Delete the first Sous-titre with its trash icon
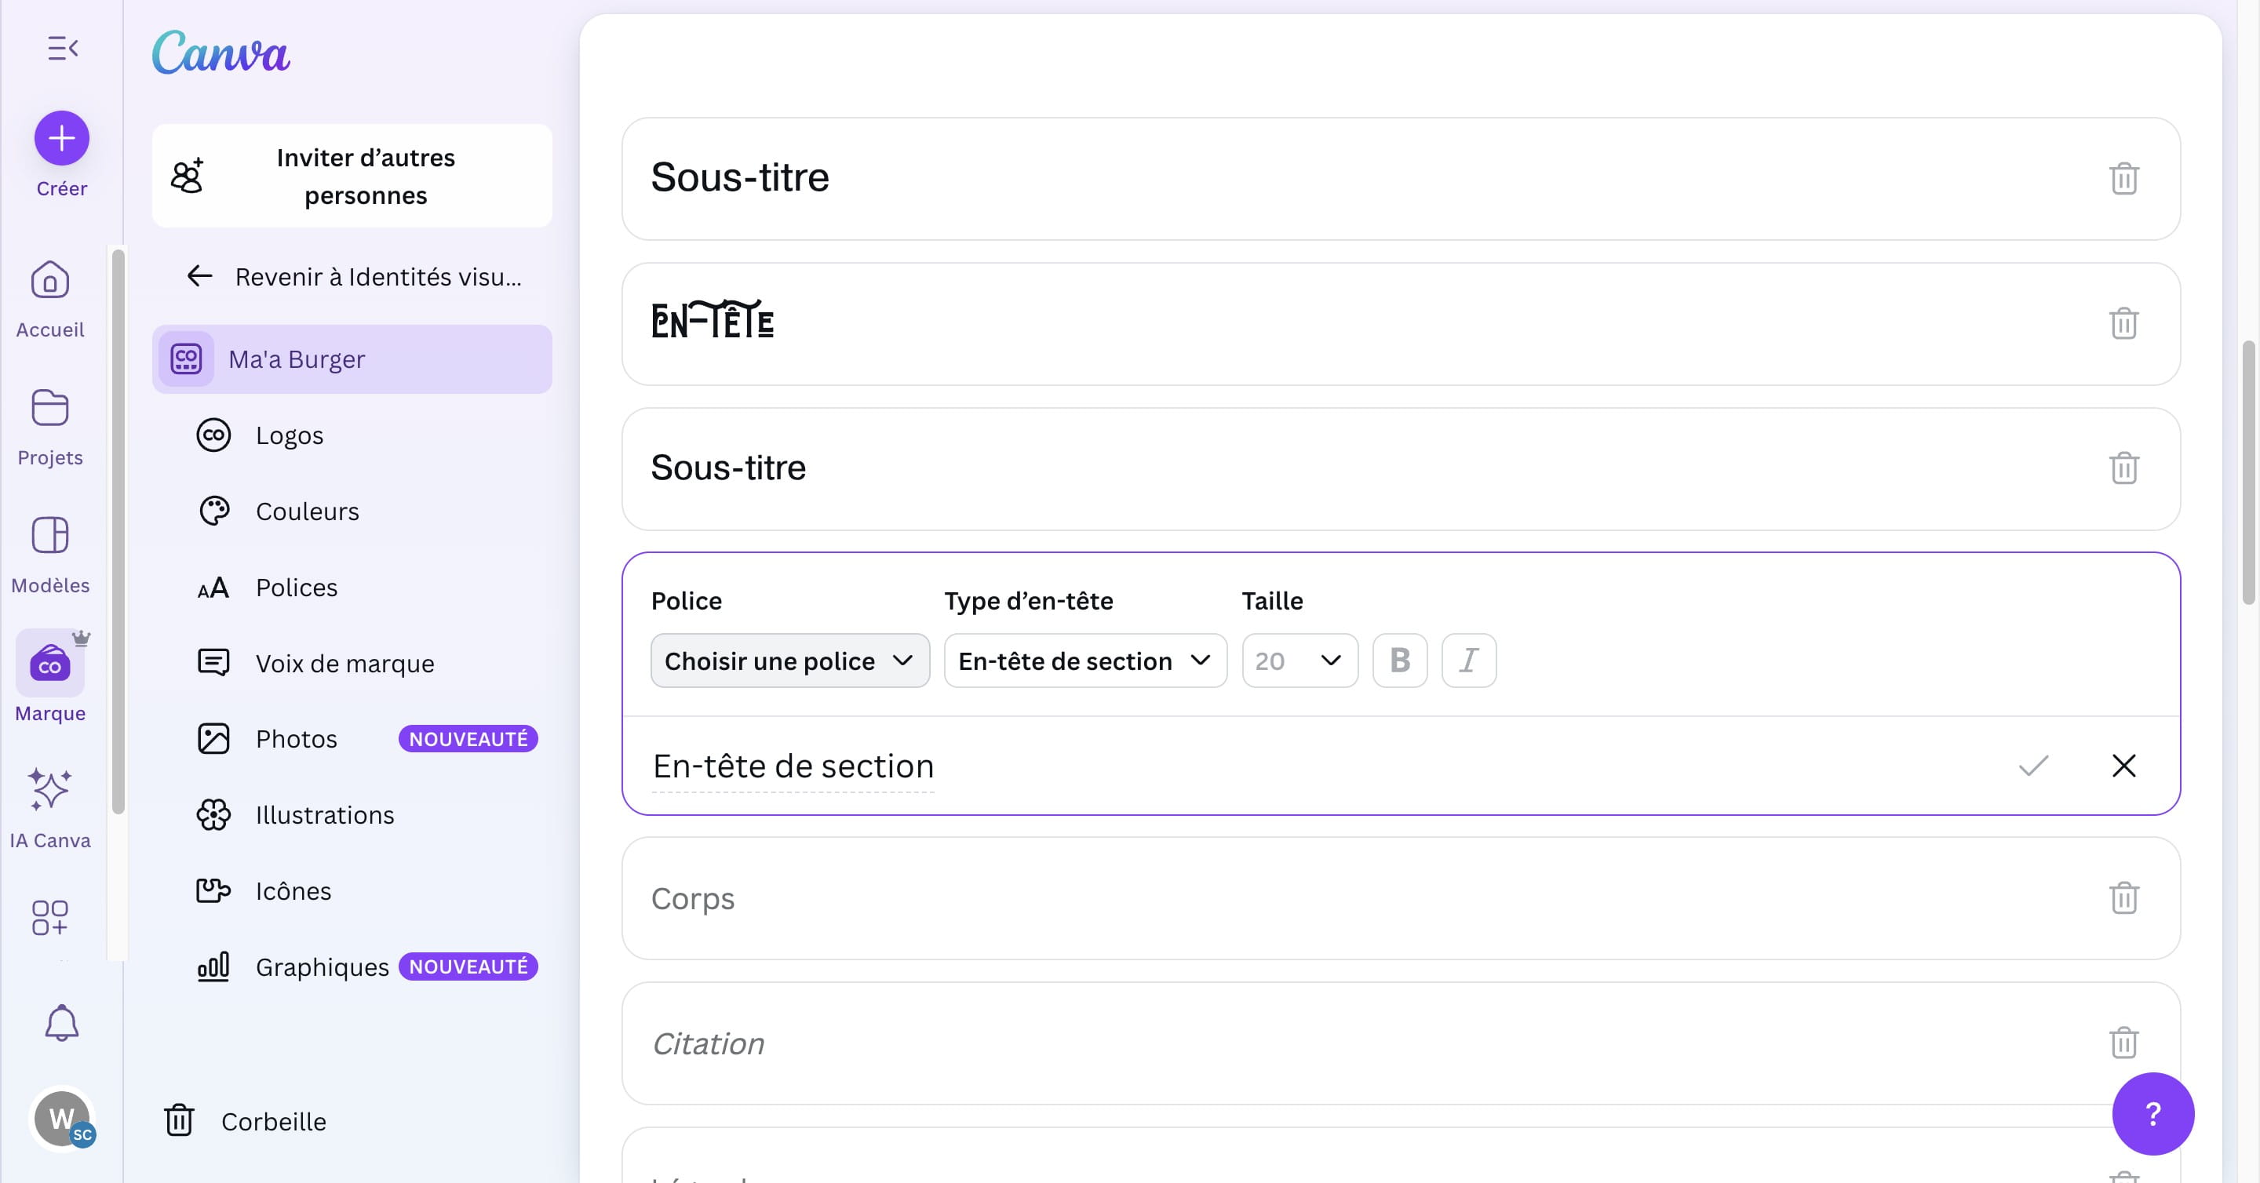This screenshot has width=2260, height=1183. tap(2124, 178)
